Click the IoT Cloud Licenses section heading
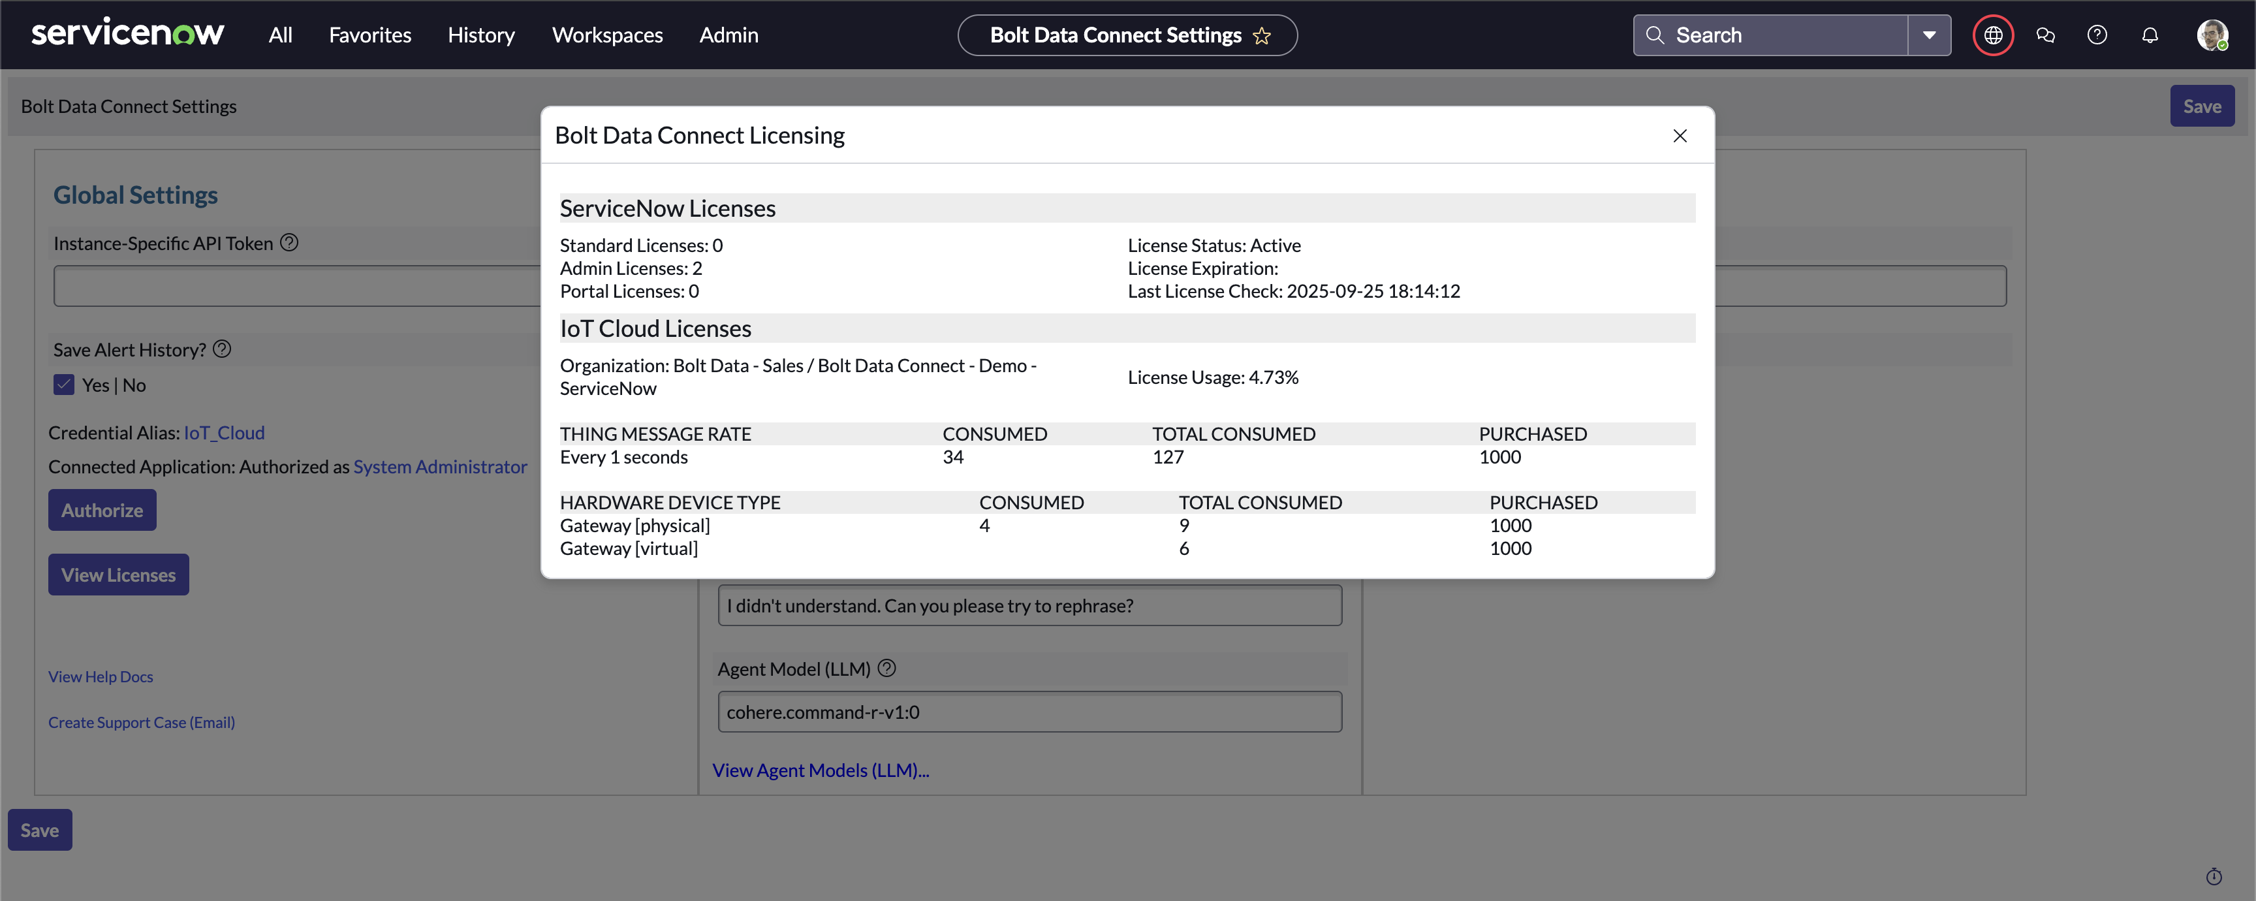The width and height of the screenshot is (2256, 901). tap(656, 328)
